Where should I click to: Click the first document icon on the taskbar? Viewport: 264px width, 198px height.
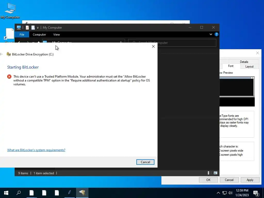(x=31, y=193)
